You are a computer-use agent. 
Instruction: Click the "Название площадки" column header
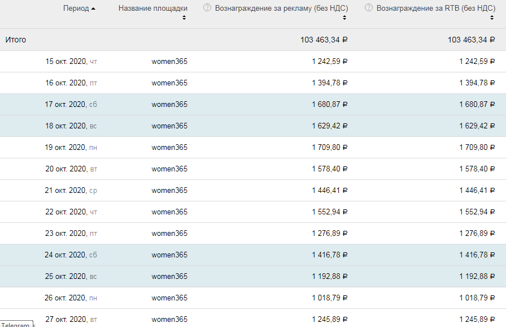[152, 8]
